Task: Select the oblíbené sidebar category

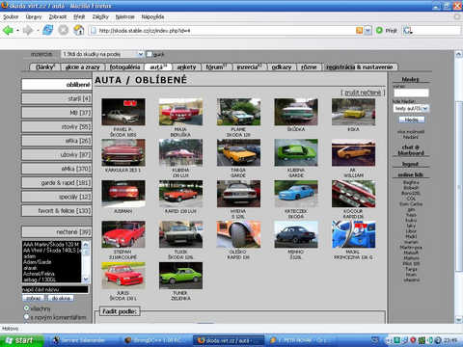Action: point(57,85)
